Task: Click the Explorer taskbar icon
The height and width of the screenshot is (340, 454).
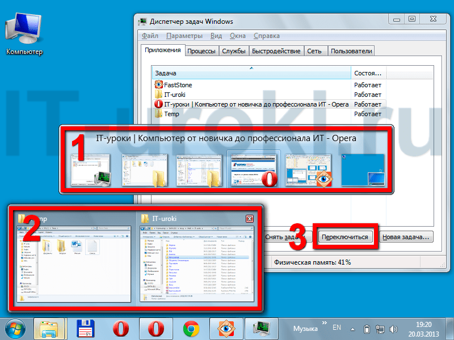Action: [x=50, y=329]
